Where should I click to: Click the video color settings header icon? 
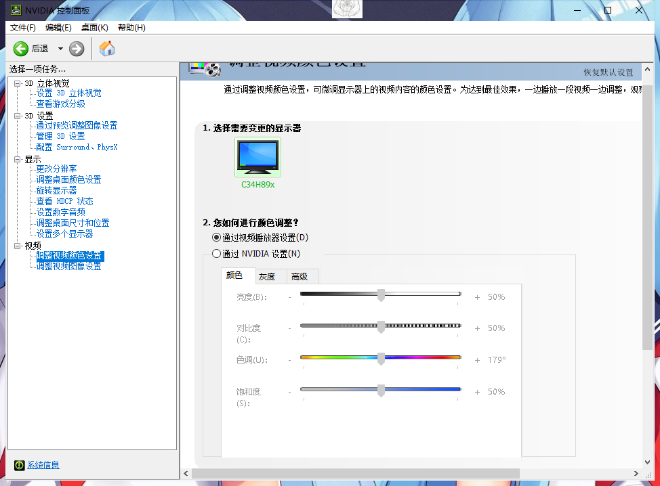tap(205, 69)
